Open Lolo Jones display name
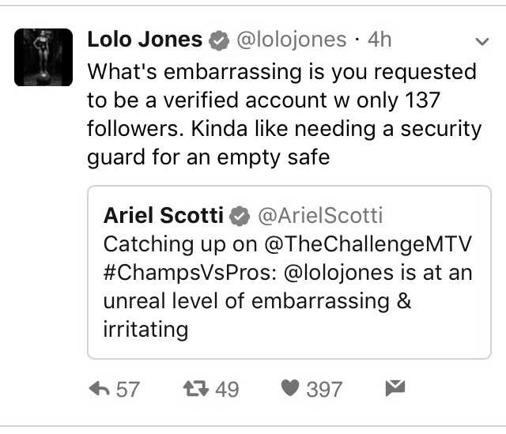Screen dimensions: 506x434 (x=145, y=40)
